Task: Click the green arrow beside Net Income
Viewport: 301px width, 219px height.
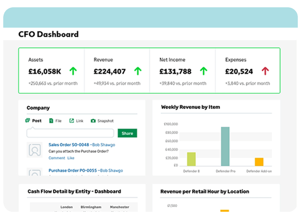Action: click(204, 71)
